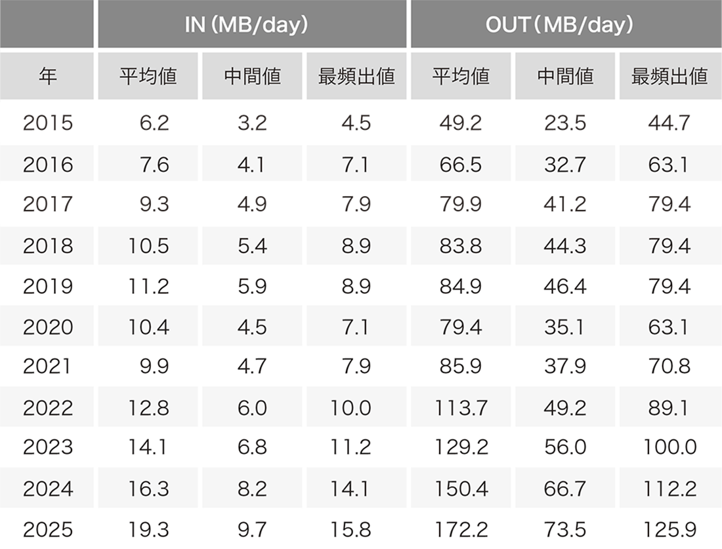Select the 2016 year cell
Screen dimensions: 722x549
47,165
